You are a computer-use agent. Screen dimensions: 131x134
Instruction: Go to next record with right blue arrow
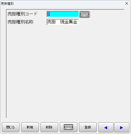122,127
